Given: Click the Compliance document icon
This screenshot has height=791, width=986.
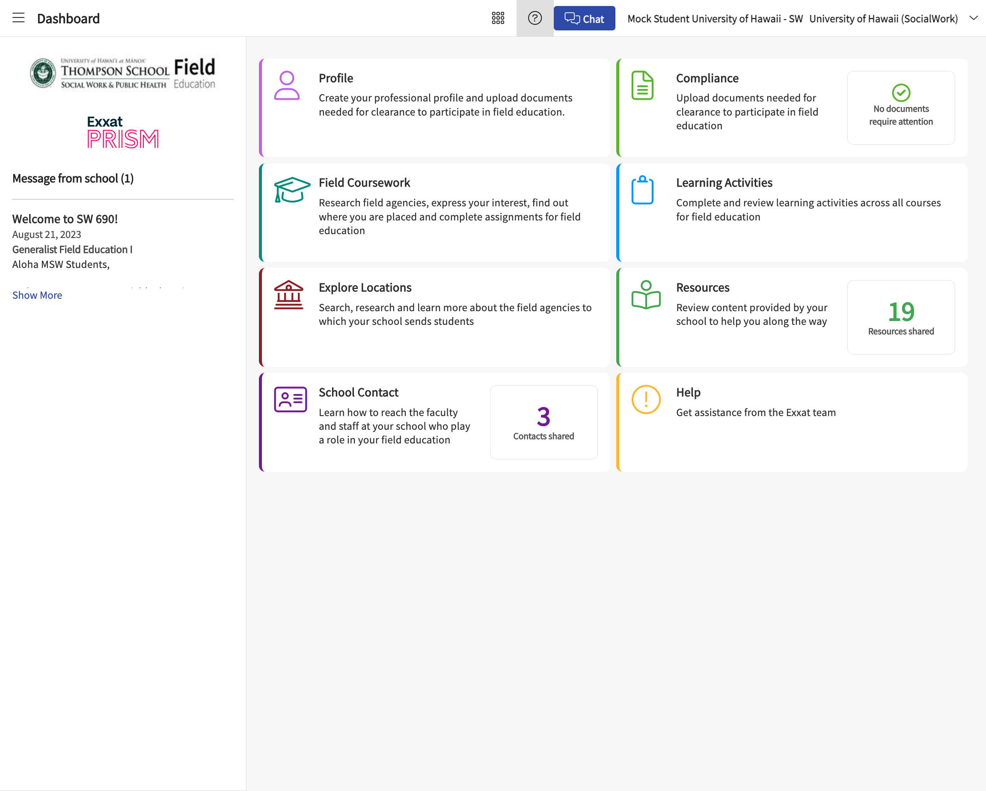Looking at the screenshot, I should point(642,86).
